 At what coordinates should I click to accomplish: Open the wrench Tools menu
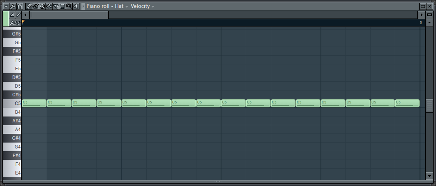click(13, 6)
